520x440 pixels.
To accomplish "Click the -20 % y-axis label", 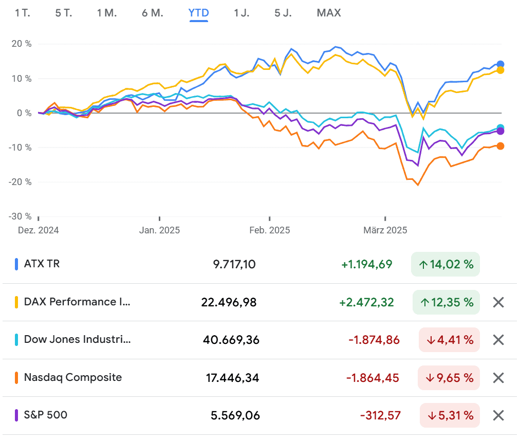I will click(20, 182).
